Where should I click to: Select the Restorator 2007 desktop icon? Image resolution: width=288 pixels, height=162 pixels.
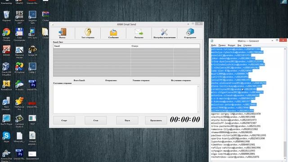(x=19, y=17)
